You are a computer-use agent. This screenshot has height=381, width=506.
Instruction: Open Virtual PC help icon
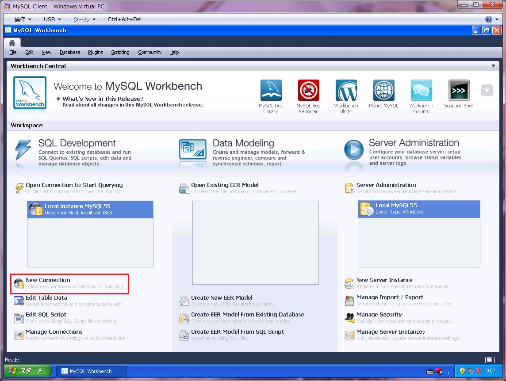pyautogui.click(x=489, y=19)
